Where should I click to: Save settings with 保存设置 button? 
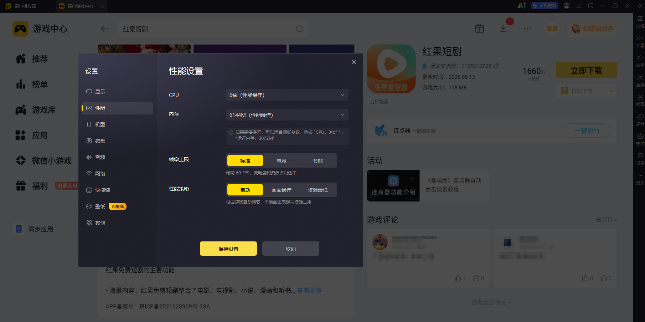[x=228, y=249]
